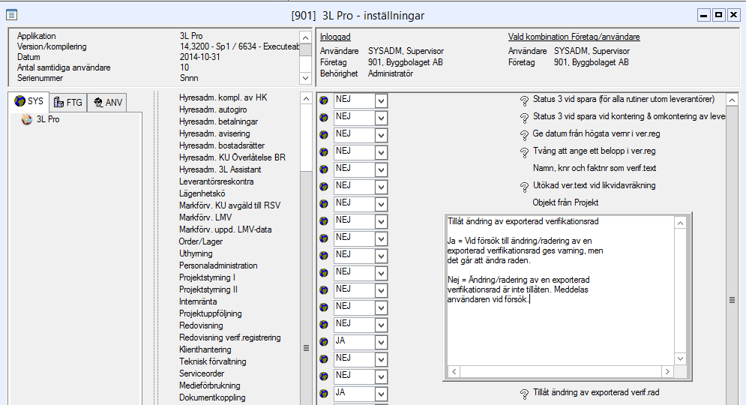Screen dimensions: 746x405
Task: Click up arrow of the settings panel scrollbar
Action: point(733,100)
